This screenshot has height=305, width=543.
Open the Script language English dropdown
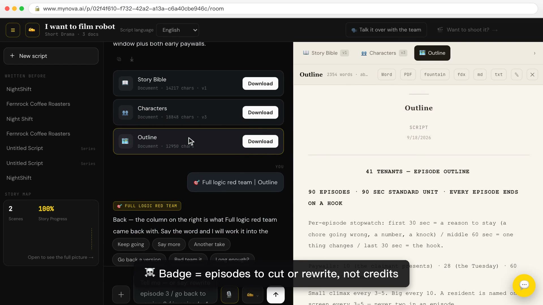178,30
